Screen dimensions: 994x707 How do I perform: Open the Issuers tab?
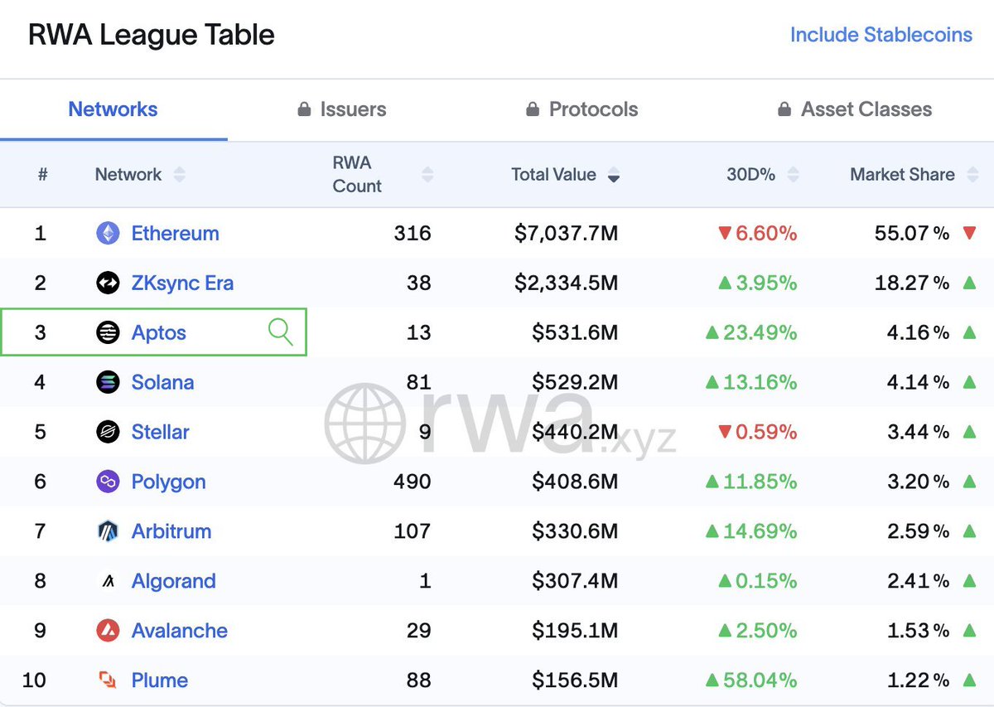click(x=341, y=109)
